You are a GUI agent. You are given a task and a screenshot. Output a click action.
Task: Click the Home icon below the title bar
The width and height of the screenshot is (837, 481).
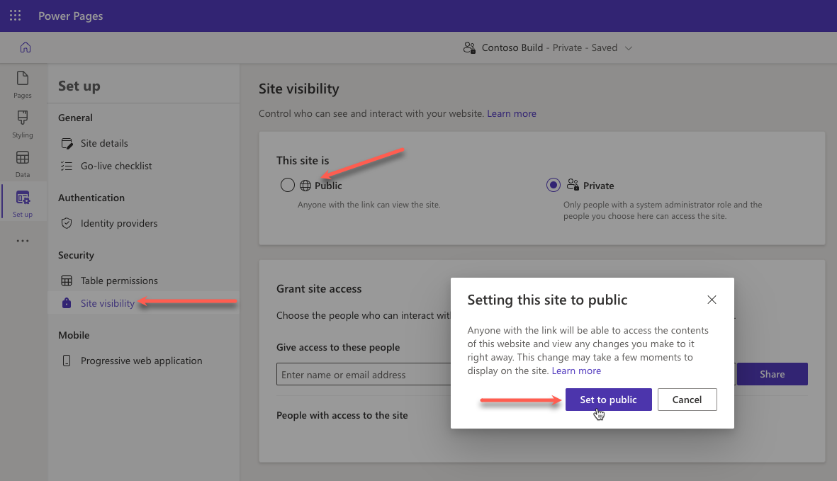pyautogui.click(x=26, y=47)
